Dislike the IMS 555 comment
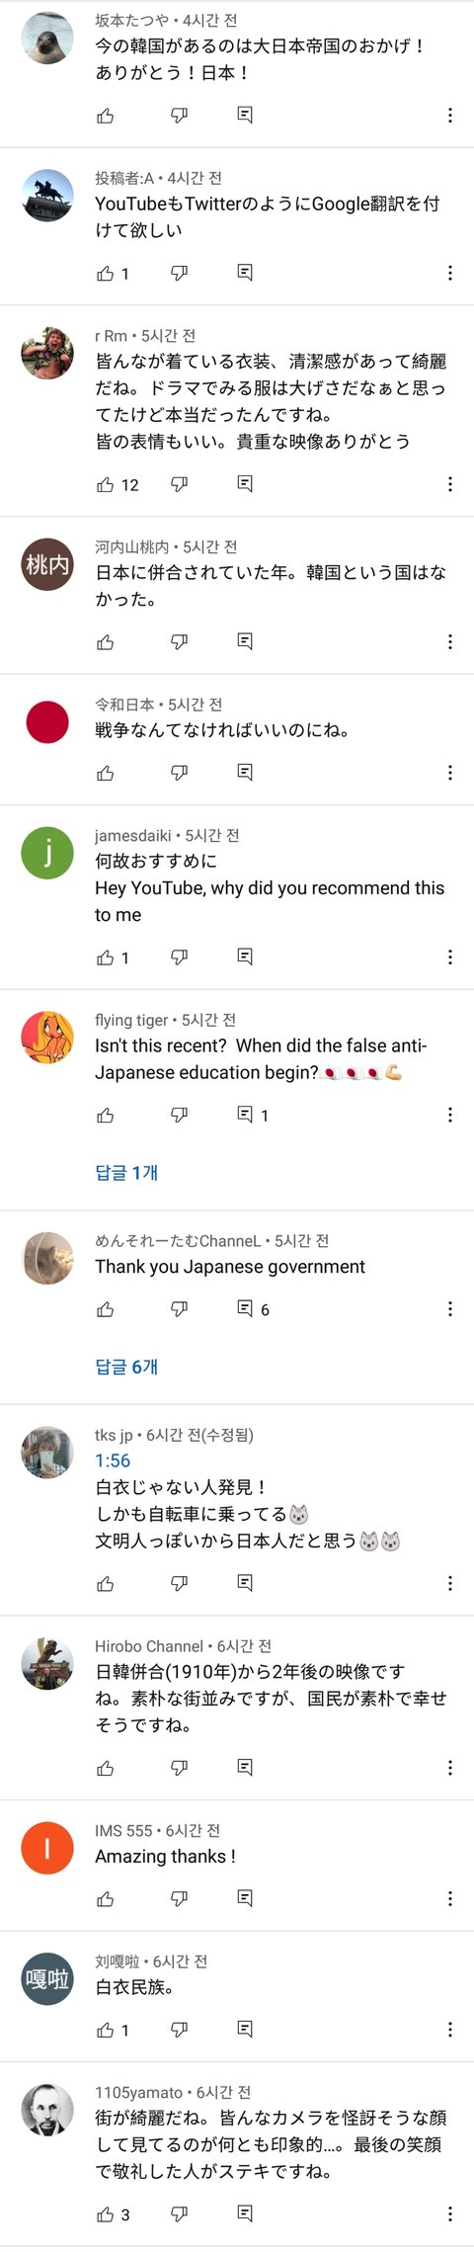 tap(179, 1898)
